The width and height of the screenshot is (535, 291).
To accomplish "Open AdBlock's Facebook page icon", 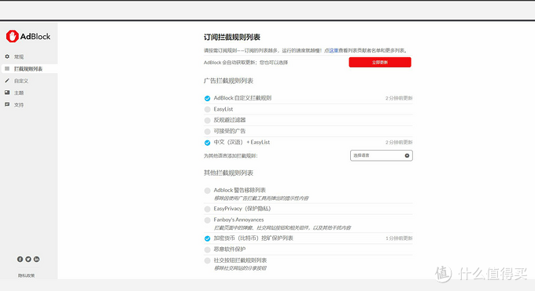I will point(20,260).
